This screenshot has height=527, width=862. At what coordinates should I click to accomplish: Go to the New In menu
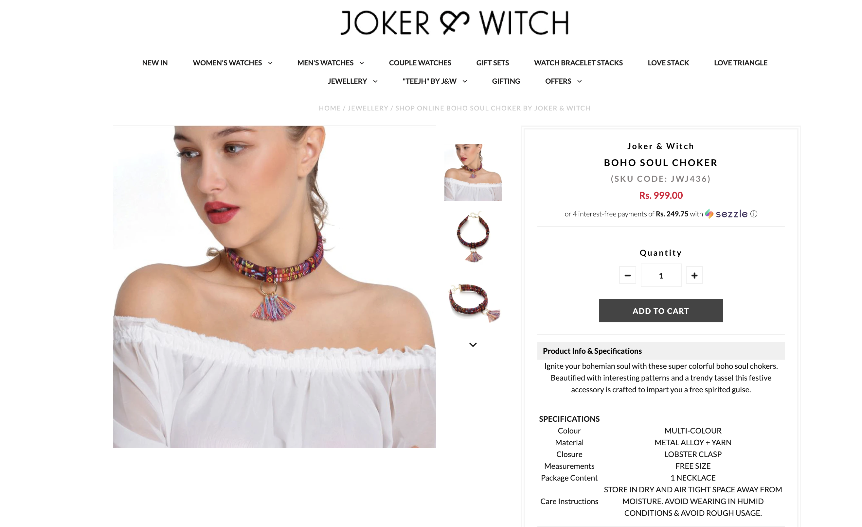point(154,63)
